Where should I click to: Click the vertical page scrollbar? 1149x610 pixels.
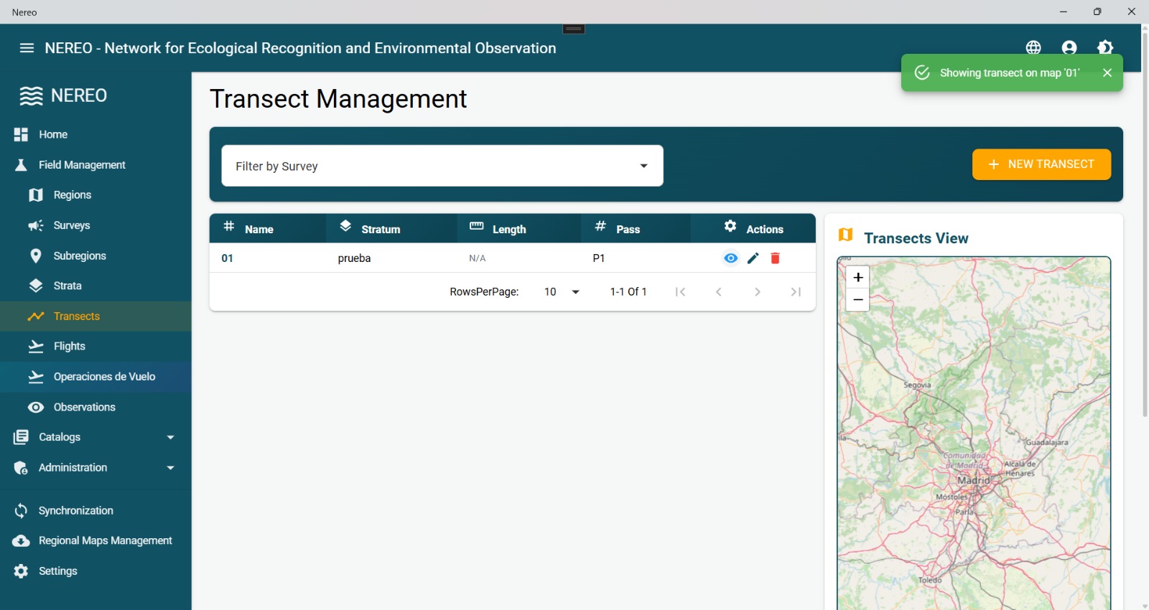tap(1145, 222)
